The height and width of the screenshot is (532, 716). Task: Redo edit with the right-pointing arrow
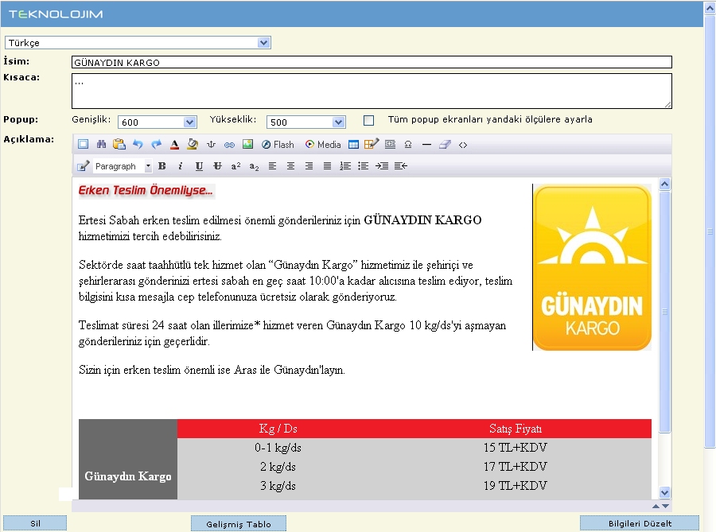coord(156,145)
